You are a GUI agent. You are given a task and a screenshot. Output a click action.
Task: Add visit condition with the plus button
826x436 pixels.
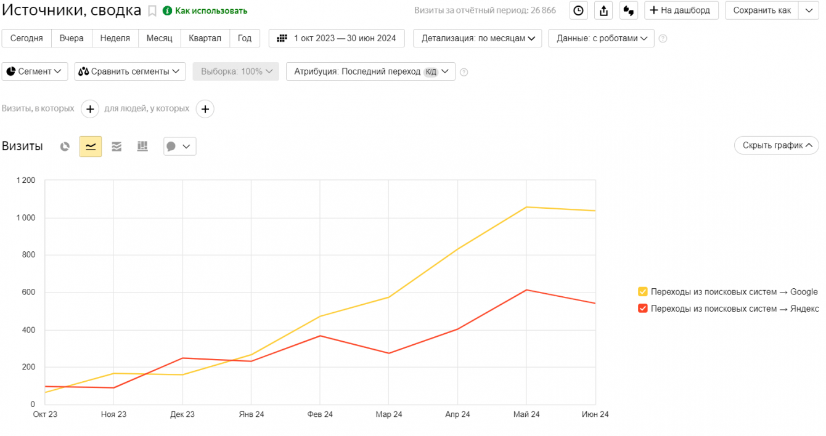tap(90, 109)
